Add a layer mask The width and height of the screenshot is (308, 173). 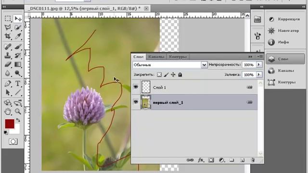pyautogui.click(x=211, y=160)
